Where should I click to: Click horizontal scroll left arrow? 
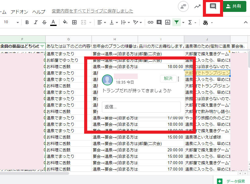pos(240,174)
